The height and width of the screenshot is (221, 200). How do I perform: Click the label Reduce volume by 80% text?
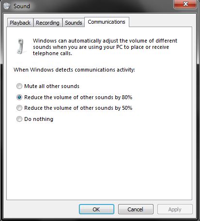78,97
